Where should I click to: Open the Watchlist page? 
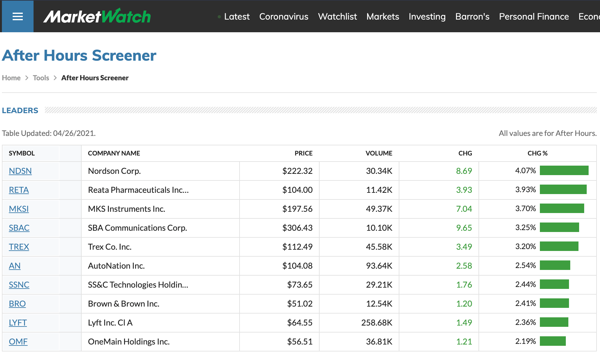tap(337, 16)
